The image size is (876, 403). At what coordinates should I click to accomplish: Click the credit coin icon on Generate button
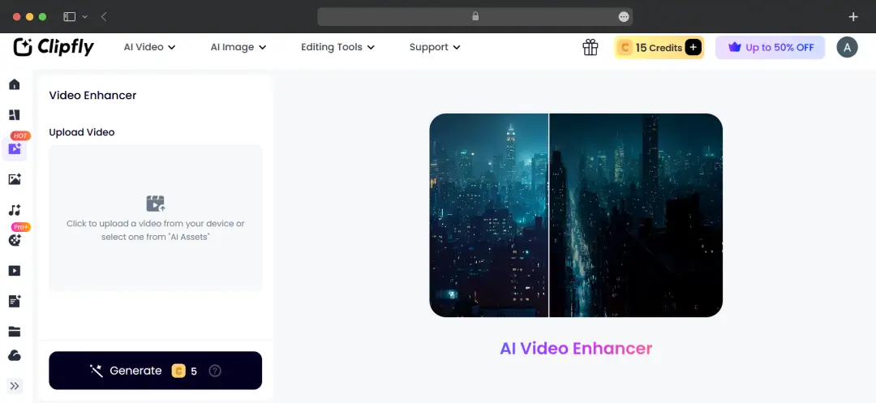(x=178, y=371)
